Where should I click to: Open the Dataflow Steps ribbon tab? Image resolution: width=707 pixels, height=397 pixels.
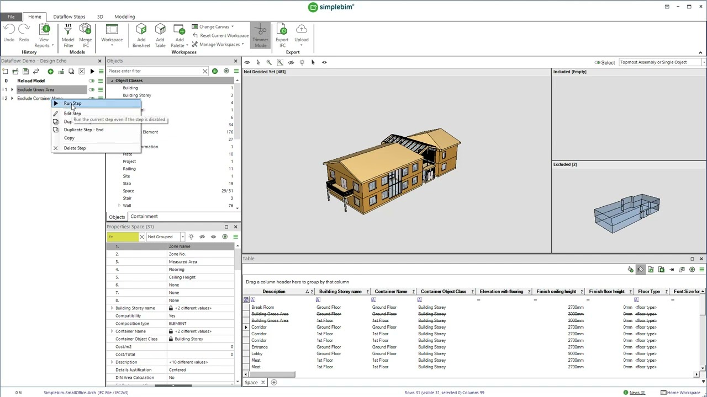[x=69, y=17]
